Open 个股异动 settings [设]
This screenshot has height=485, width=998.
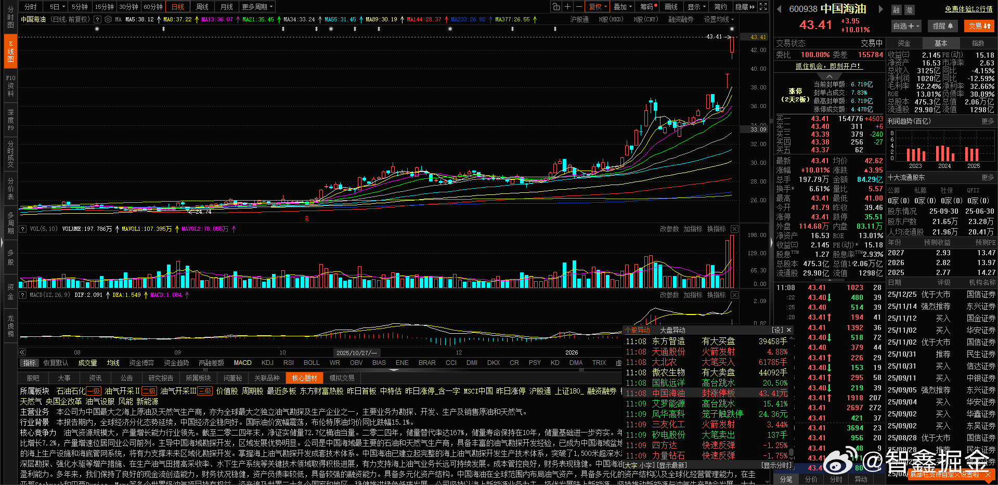(x=777, y=330)
